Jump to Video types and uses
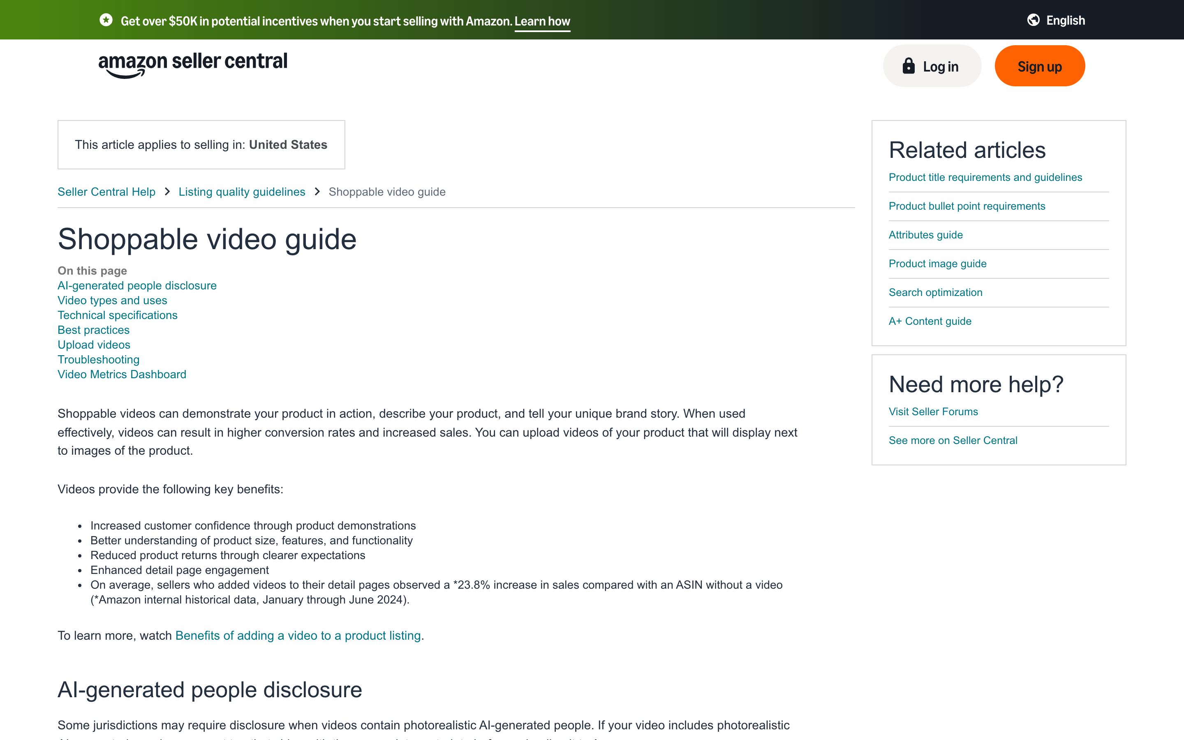 113,300
